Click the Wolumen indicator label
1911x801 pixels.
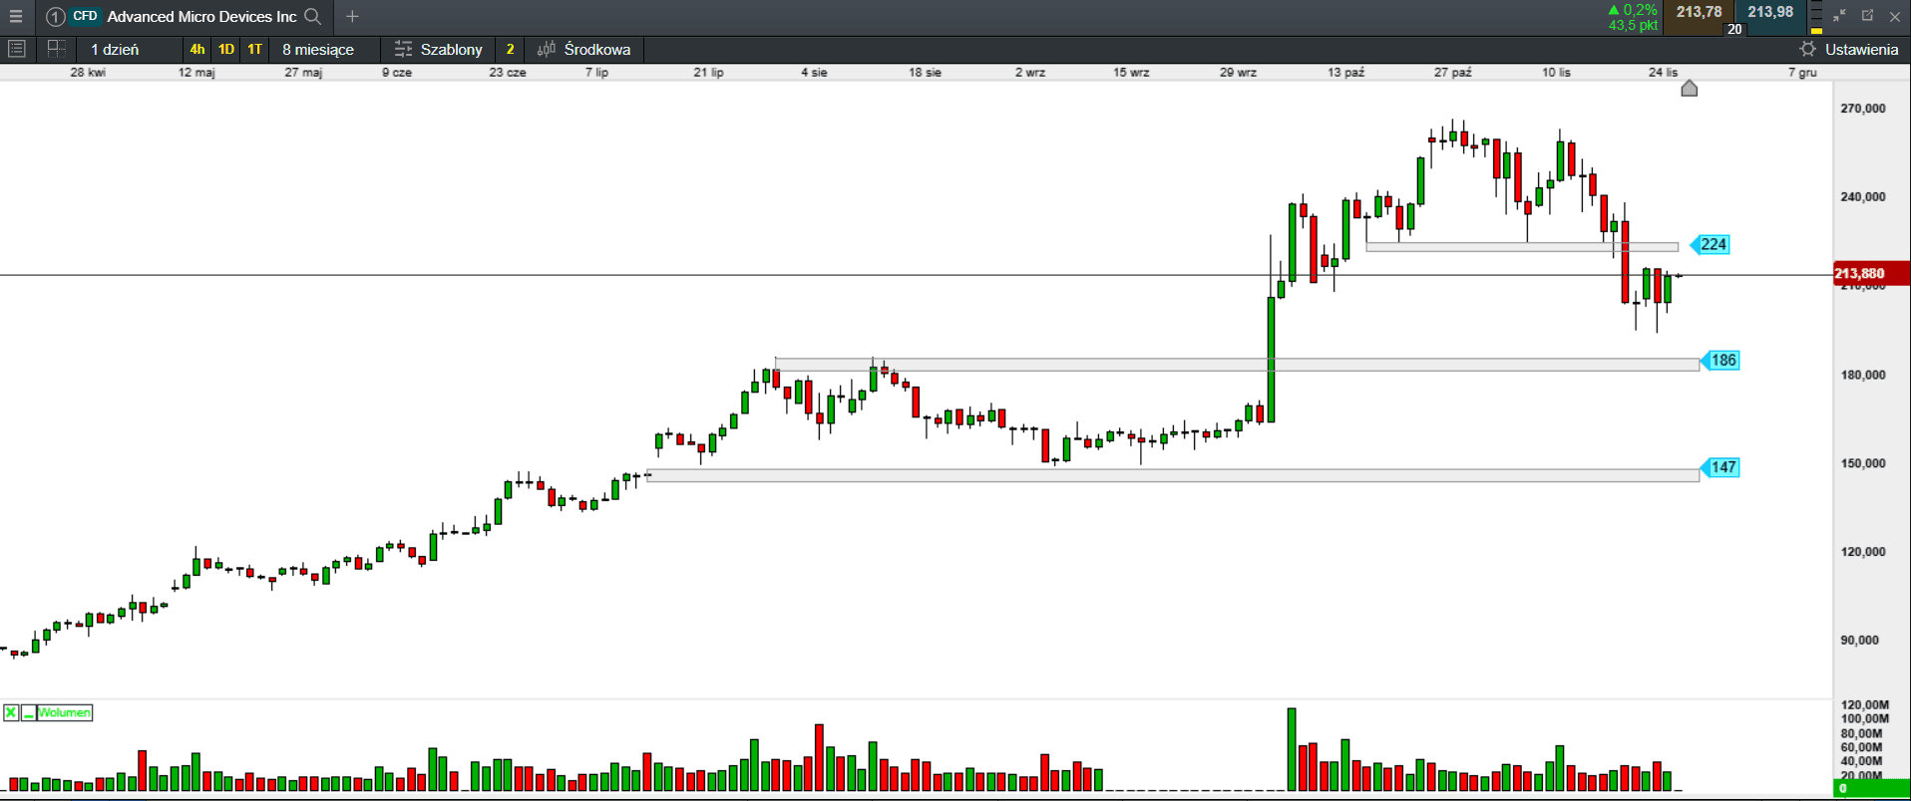point(65,712)
